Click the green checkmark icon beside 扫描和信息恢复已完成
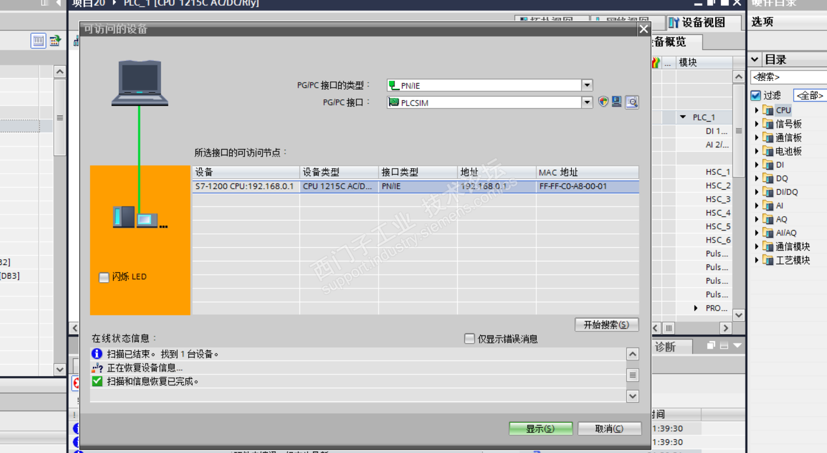 97,381
